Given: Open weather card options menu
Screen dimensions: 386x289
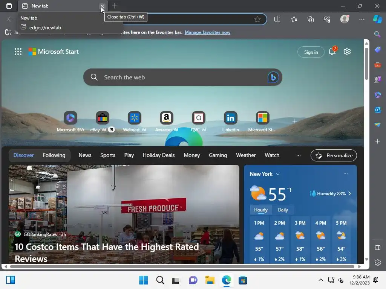Looking at the screenshot, I should click(x=346, y=174).
